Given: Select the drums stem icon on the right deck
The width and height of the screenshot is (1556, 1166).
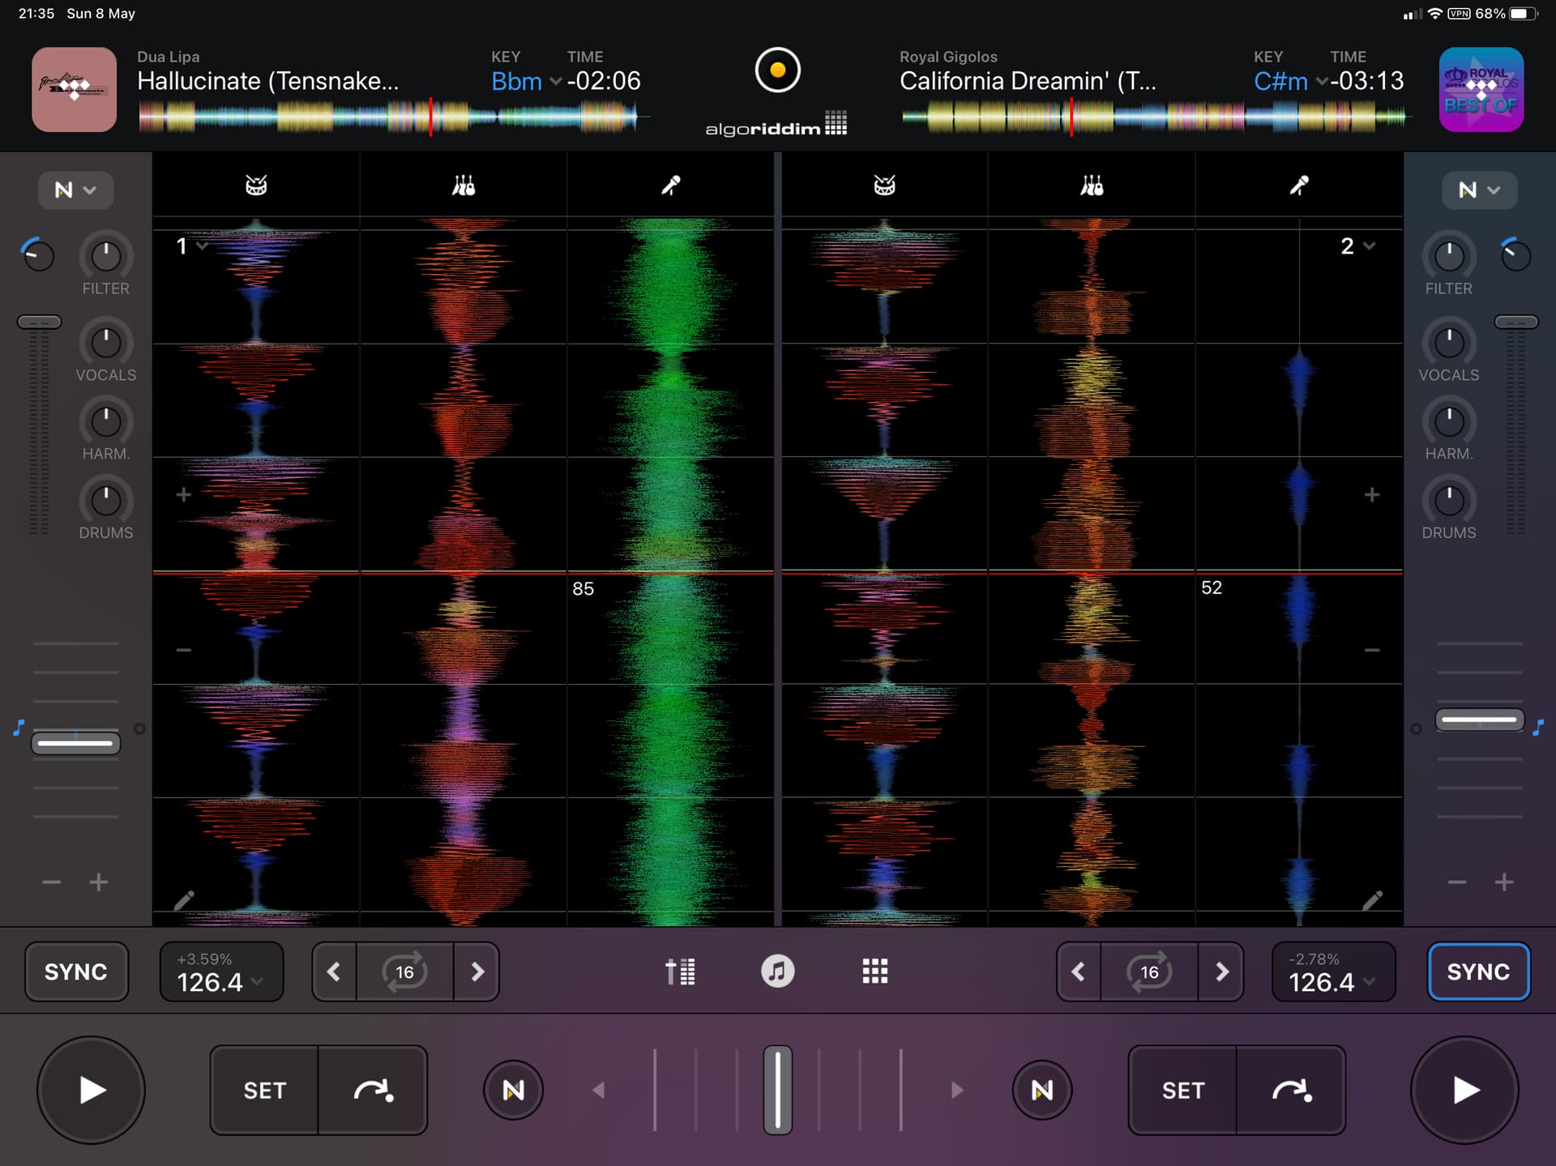Looking at the screenshot, I should (883, 185).
